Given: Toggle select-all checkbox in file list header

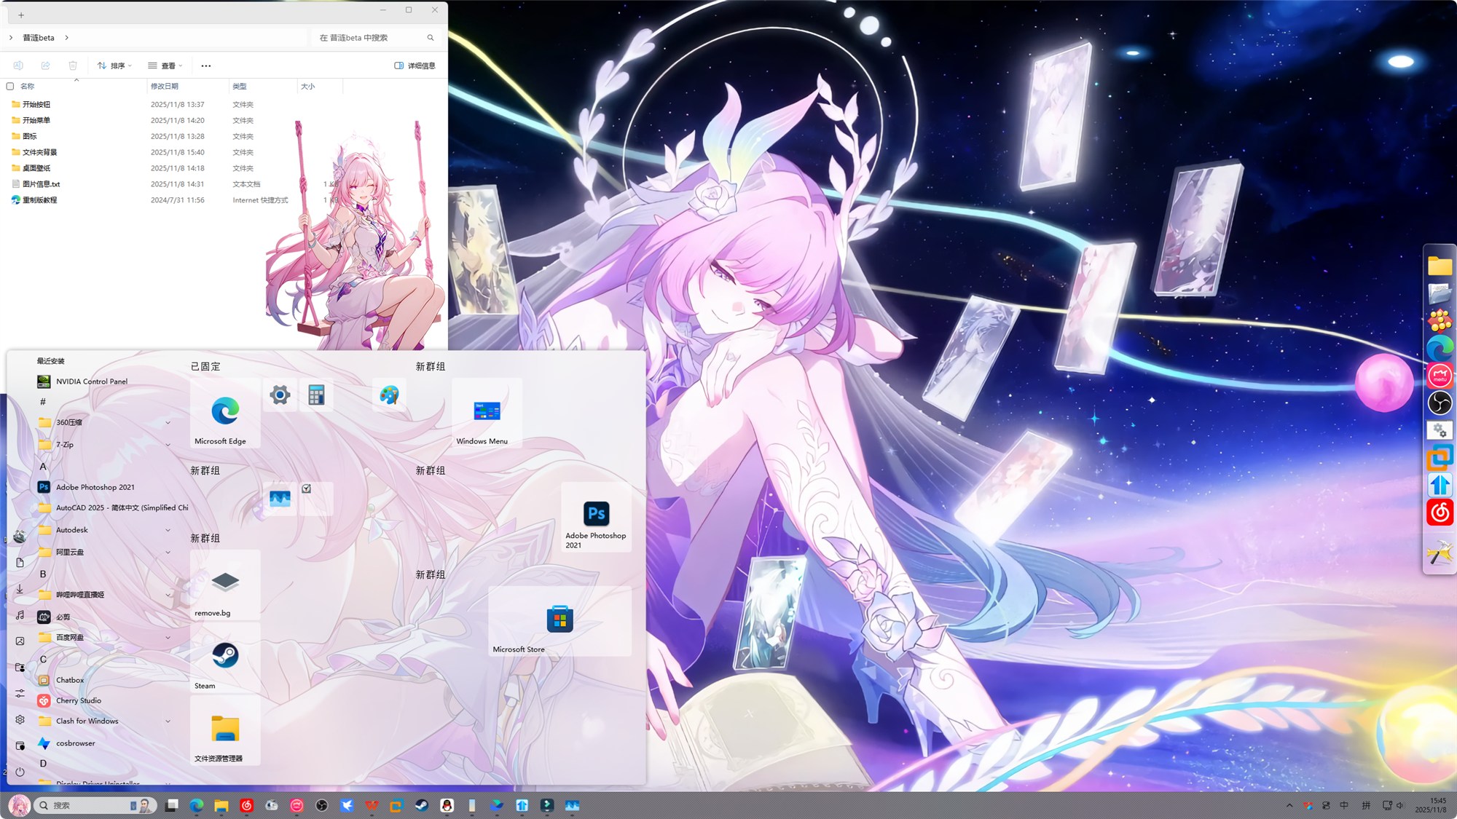Looking at the screenshot, I should point(10,86).
